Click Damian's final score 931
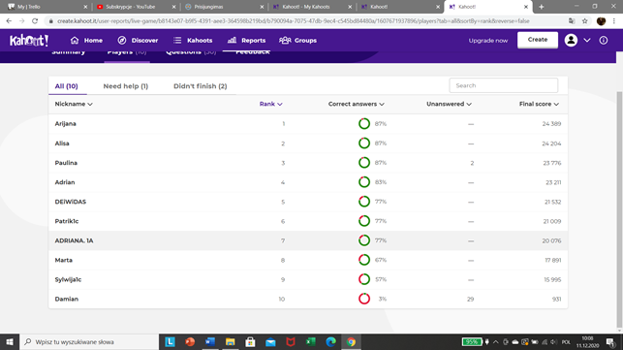 [556, 299]
